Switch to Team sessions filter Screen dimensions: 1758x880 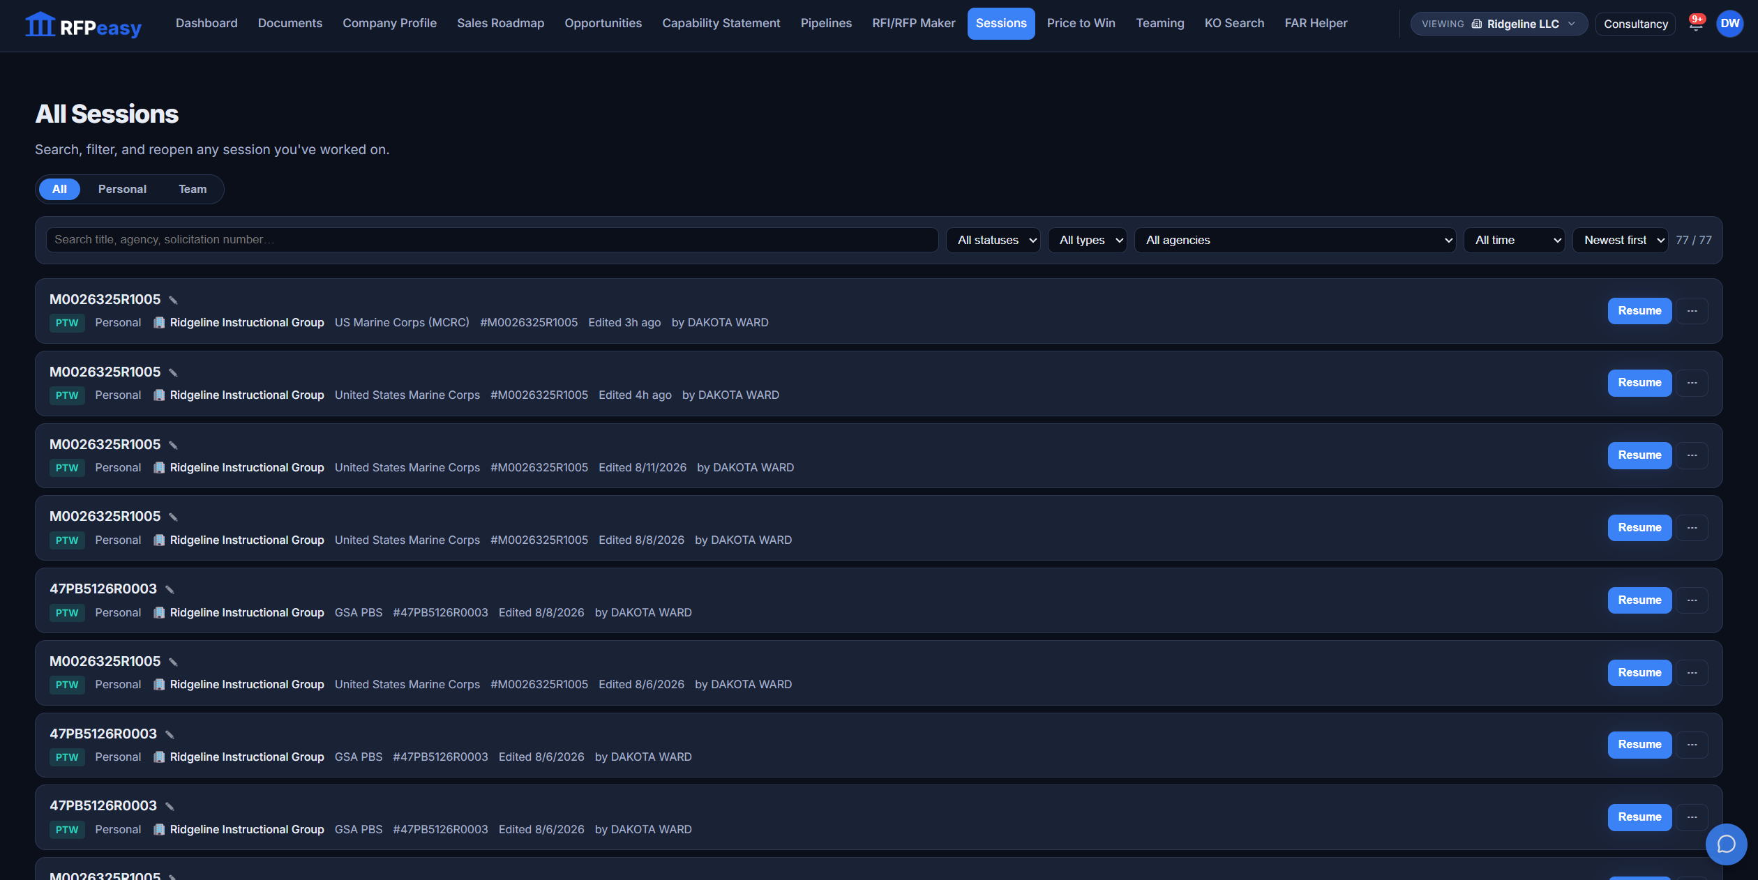point(193,190)
